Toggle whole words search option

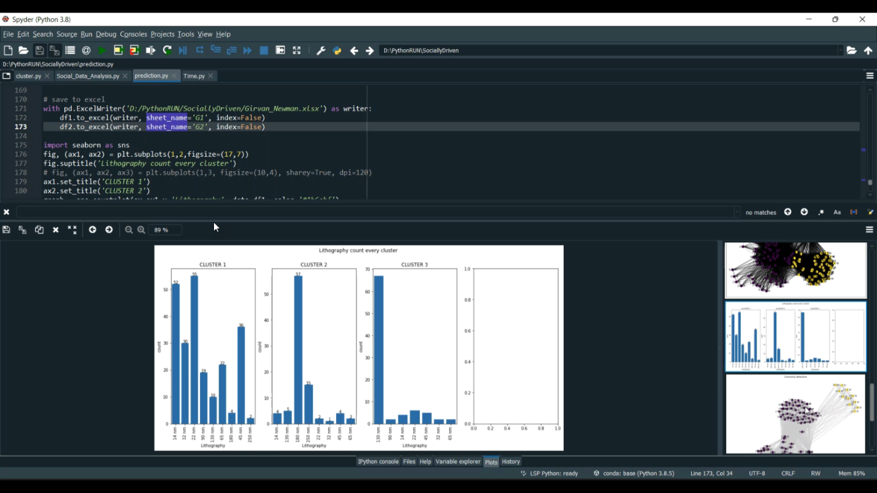854,213
